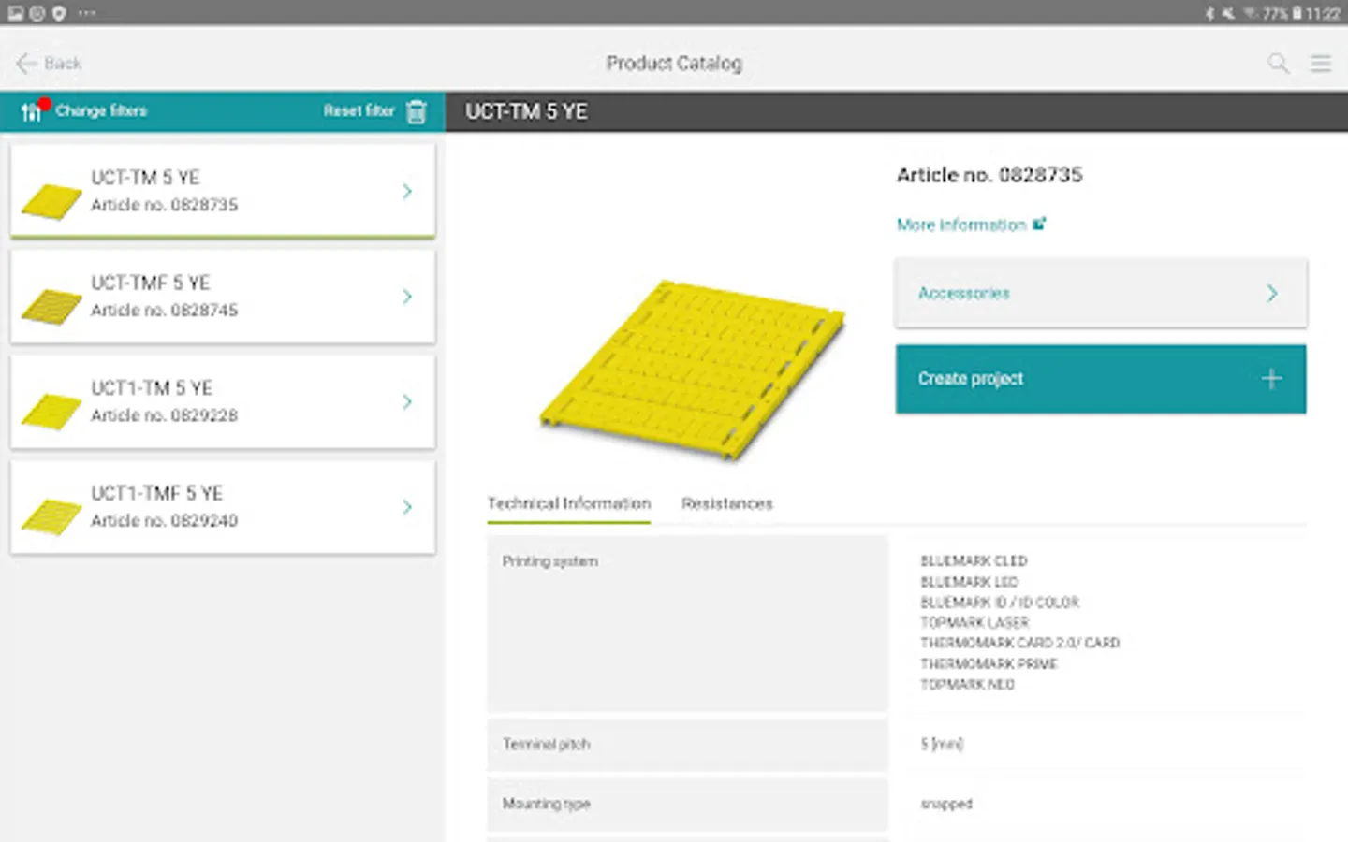Click the Create project button
Viewport: 1348px width, 842px height.
(x=1101, y=379)
